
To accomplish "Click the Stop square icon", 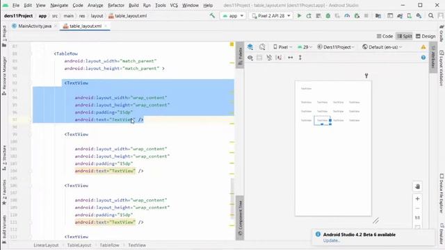I will click(x=366, y=16).
